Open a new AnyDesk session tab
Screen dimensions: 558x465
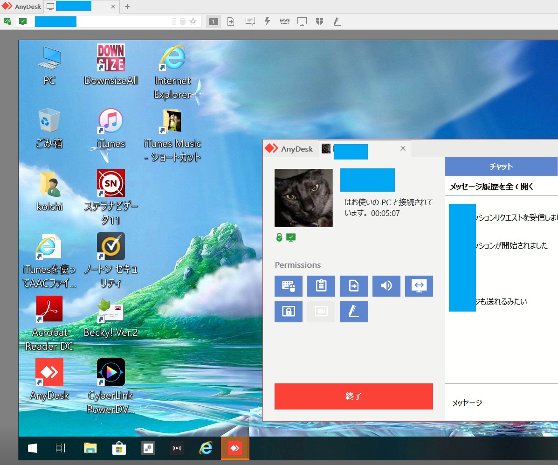(127, 7)
